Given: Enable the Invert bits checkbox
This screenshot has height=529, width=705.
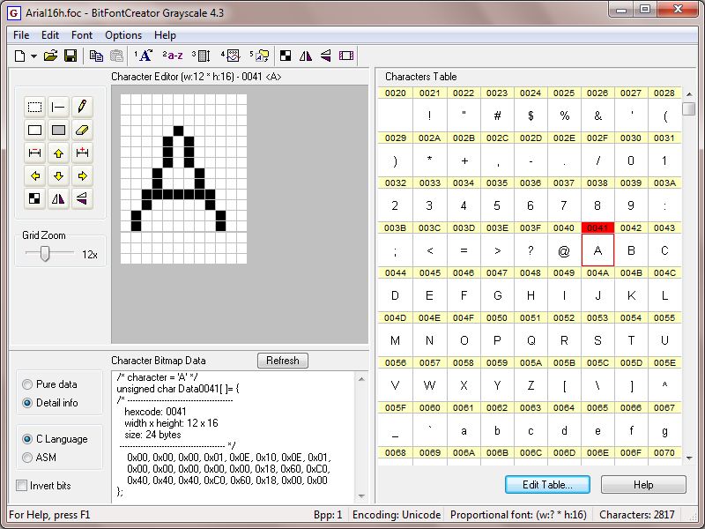Looking at the screenshot, I should click(x=22, y=486).
